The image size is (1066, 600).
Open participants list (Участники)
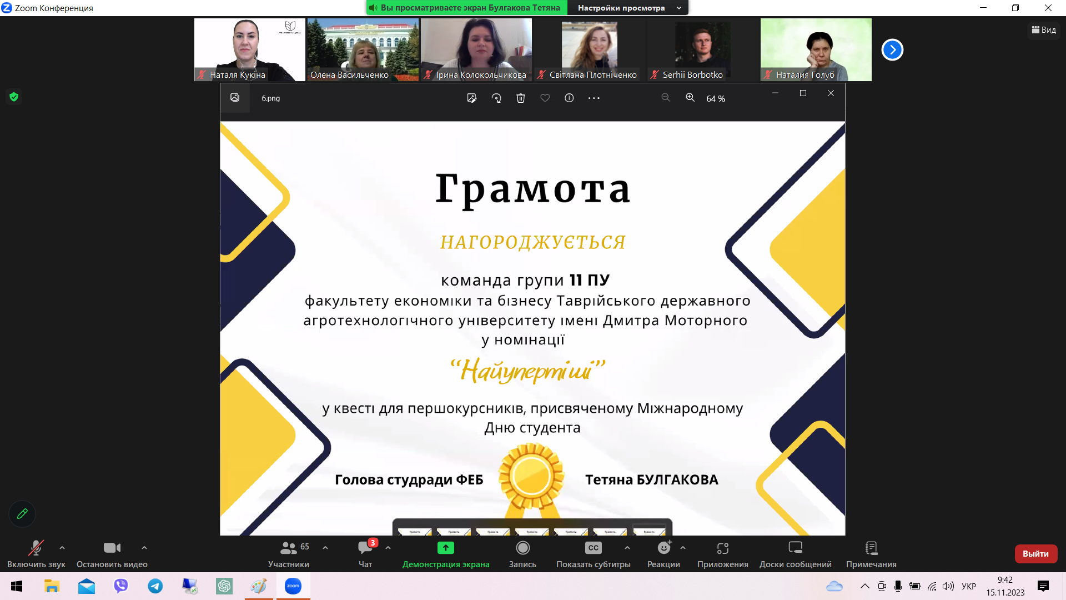pyautogui.click(x=289, y=548)
